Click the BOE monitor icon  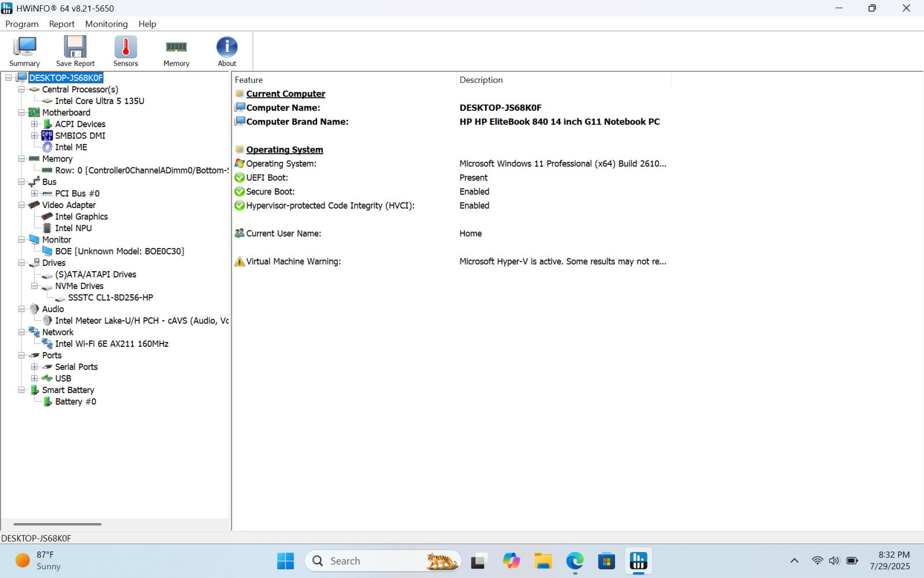pos(47,251)
